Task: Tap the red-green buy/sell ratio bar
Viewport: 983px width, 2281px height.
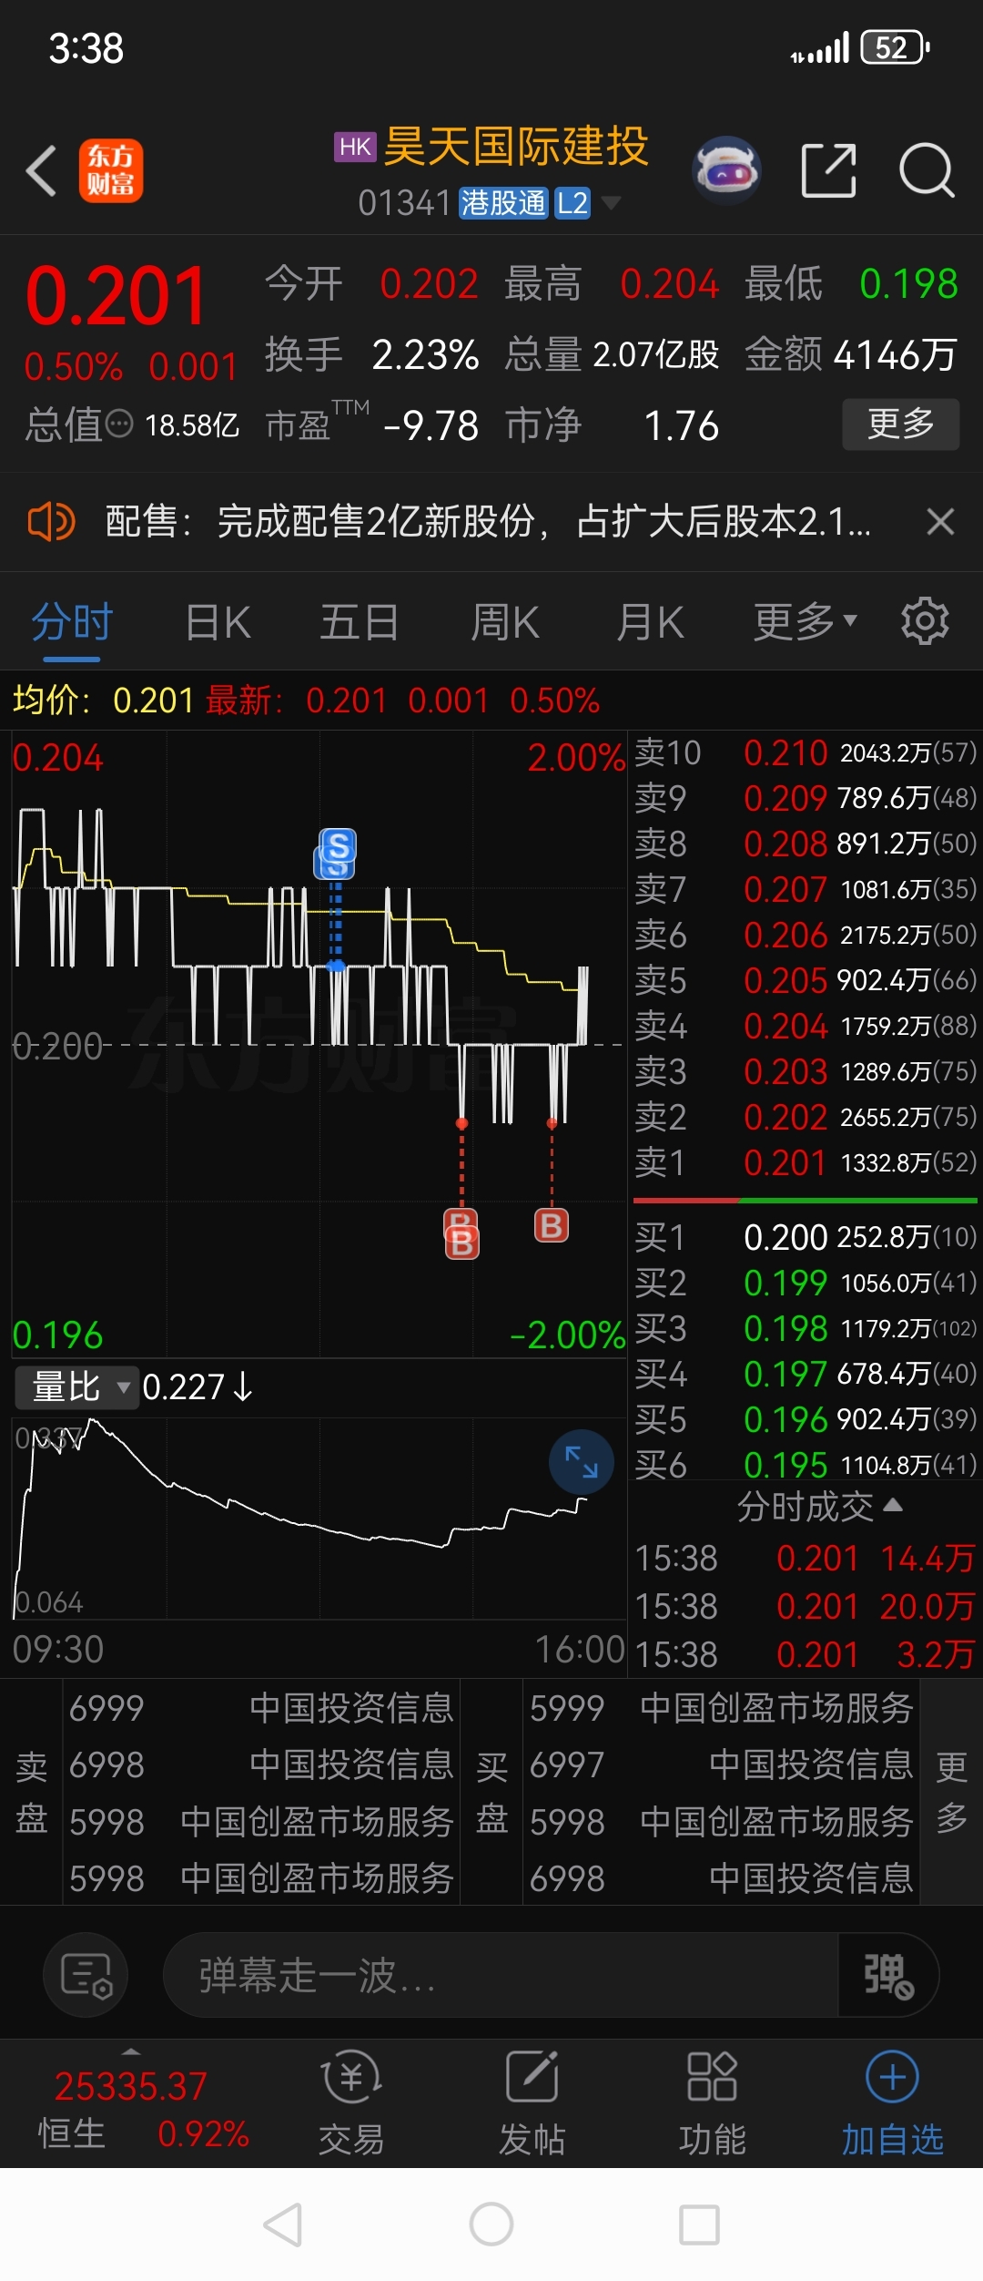Action: coord(806,1201)
